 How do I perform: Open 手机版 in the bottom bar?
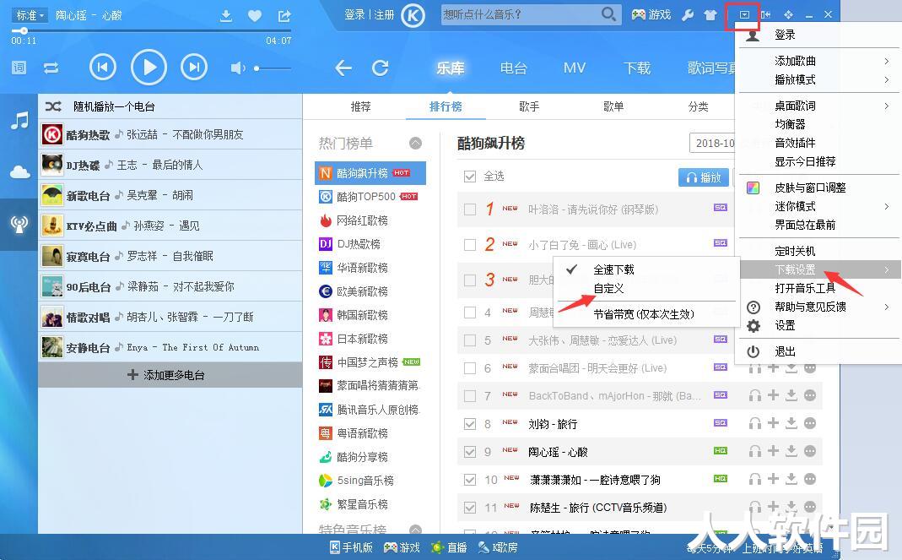coord(351,547)
